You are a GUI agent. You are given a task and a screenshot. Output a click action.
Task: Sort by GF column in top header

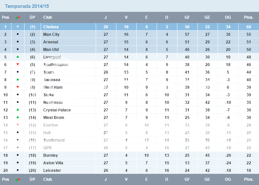pyautogui.click(x=187, y=17)
